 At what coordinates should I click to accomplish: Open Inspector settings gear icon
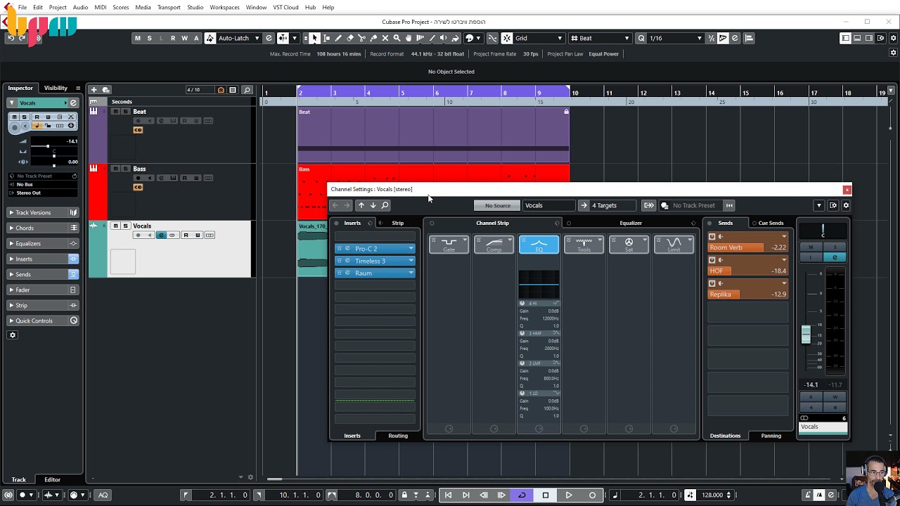(12, 335)
